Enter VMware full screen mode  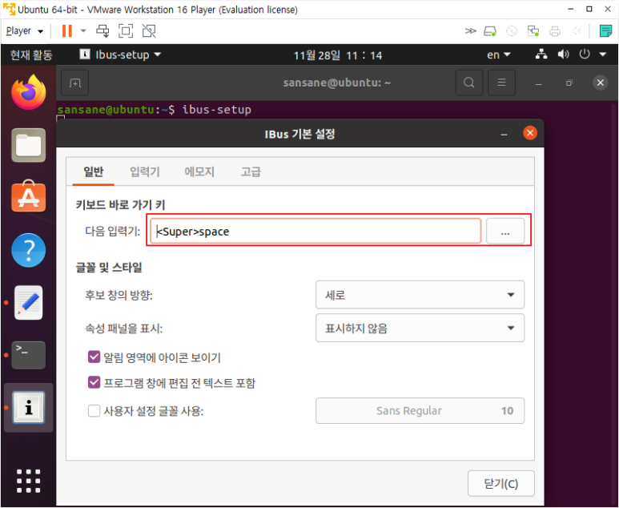pos(126,30)
